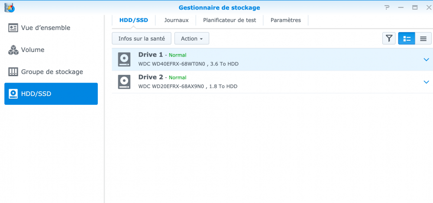This screenshot has height=203, width=433.
Task: Click the Drive 1 hard disk icon
Action: 124,59
